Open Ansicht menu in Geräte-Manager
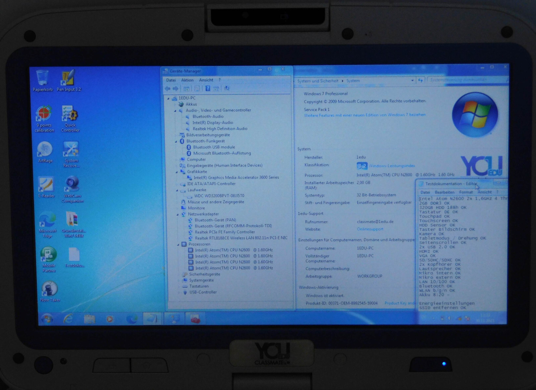The width and height of the screenshot is (536, 390). click(x=206, y=80)
